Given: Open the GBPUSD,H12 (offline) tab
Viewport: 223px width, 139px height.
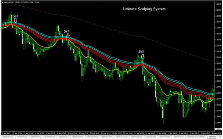Looking at the screenshot, I should 196,137.
